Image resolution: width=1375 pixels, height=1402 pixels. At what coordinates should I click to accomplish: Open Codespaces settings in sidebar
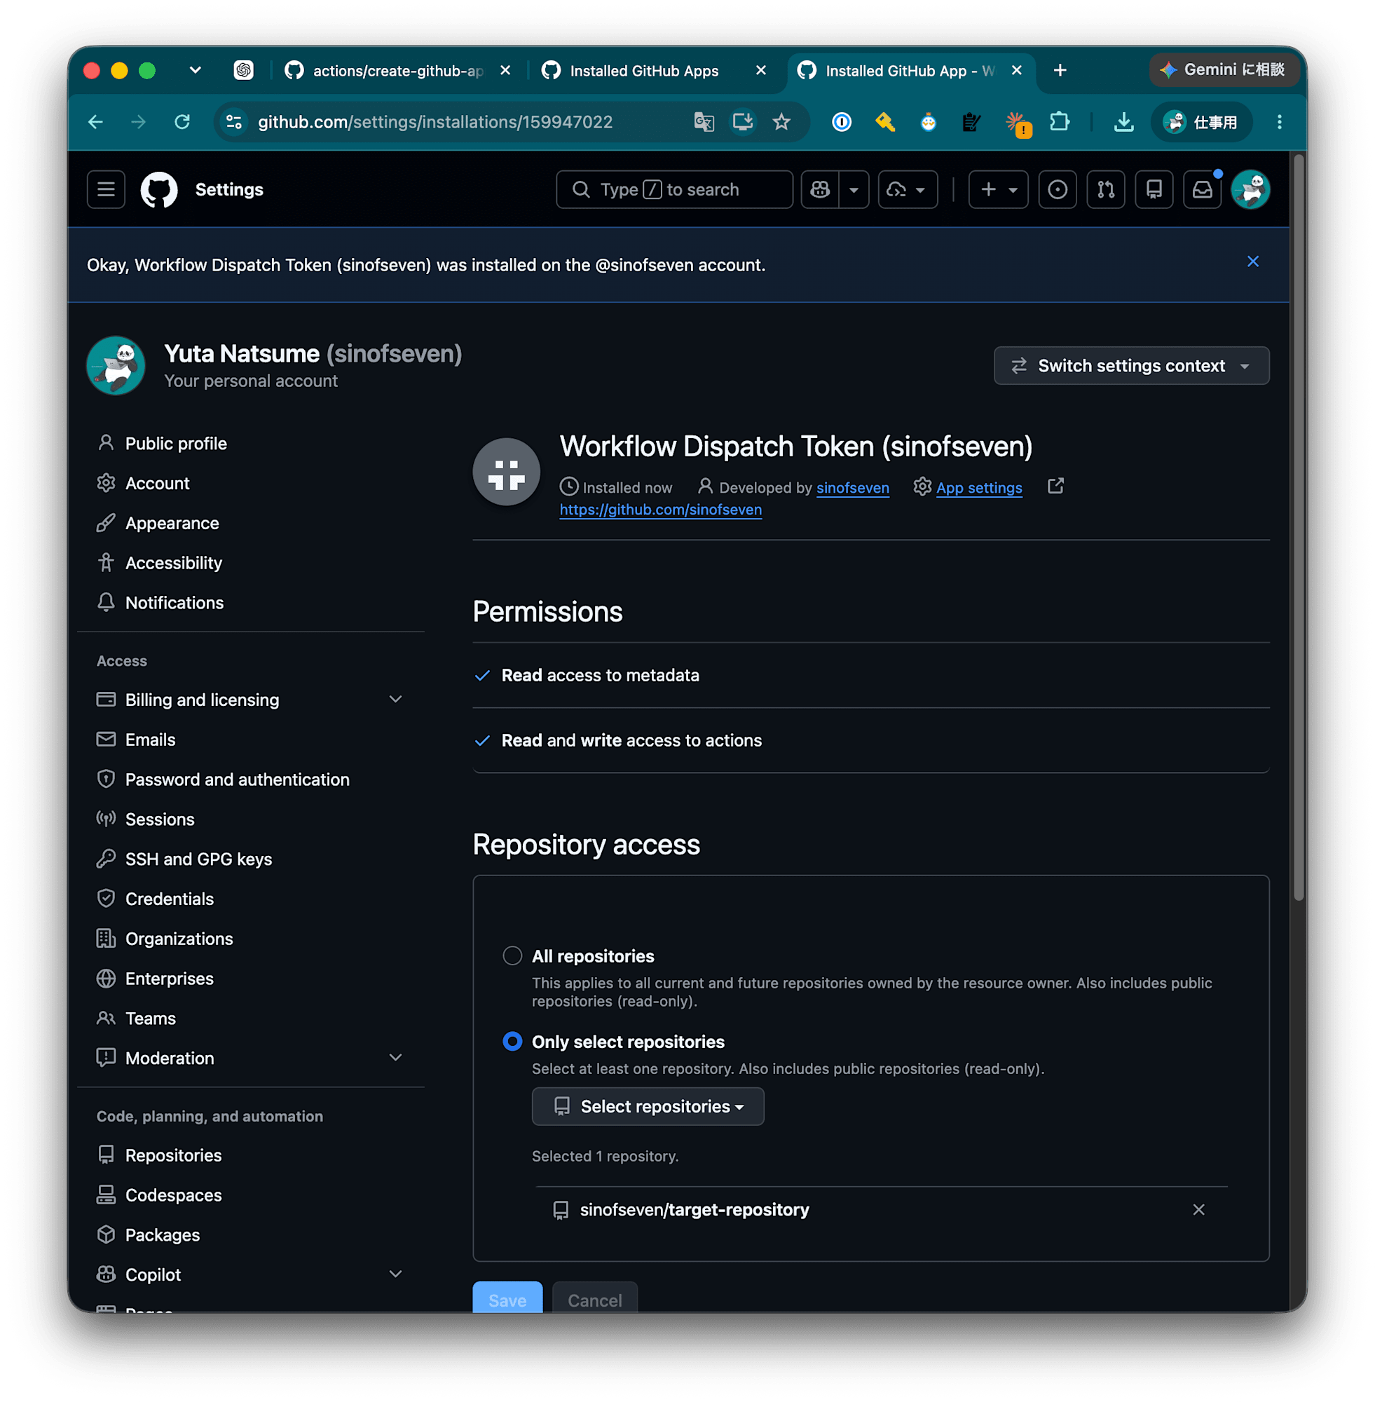tap(173, 1194)
